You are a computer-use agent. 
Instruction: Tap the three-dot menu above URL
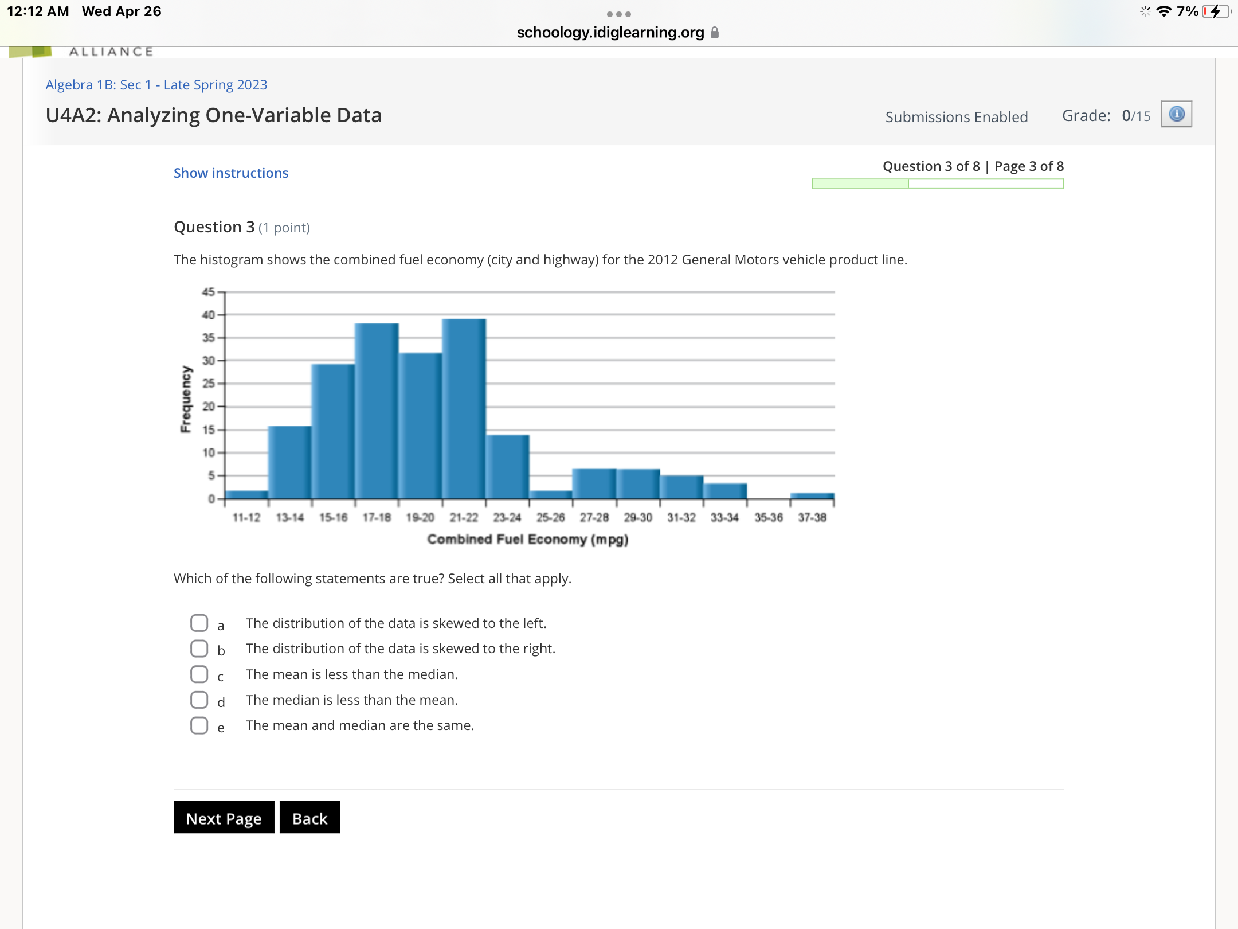[x=618, y=14]
